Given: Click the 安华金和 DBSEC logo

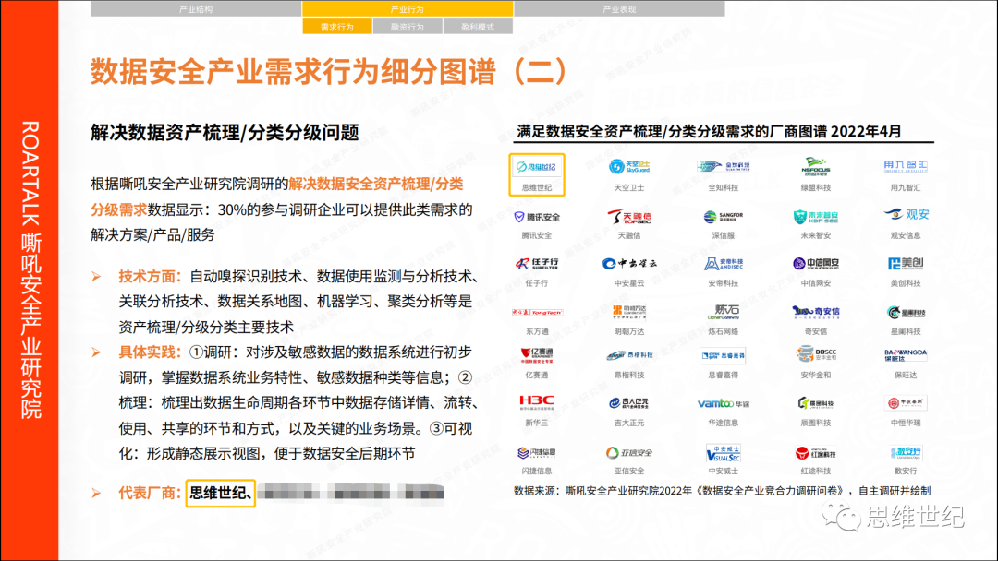Looking at the screenshot, I should pyautogui.click(x=815, y=354).
